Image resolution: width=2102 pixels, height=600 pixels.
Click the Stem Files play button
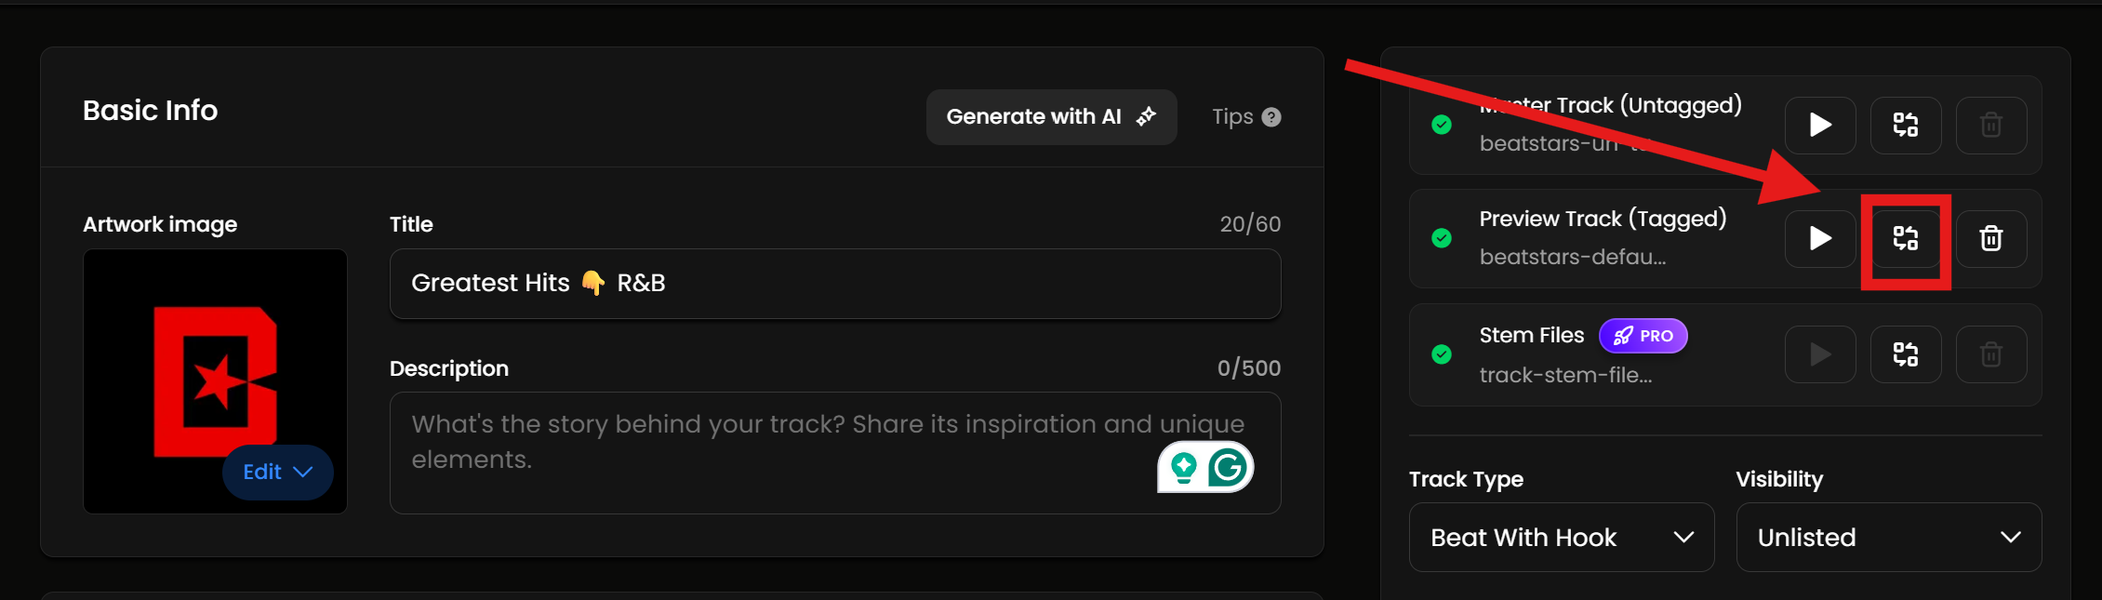[x=1820, y=354]
